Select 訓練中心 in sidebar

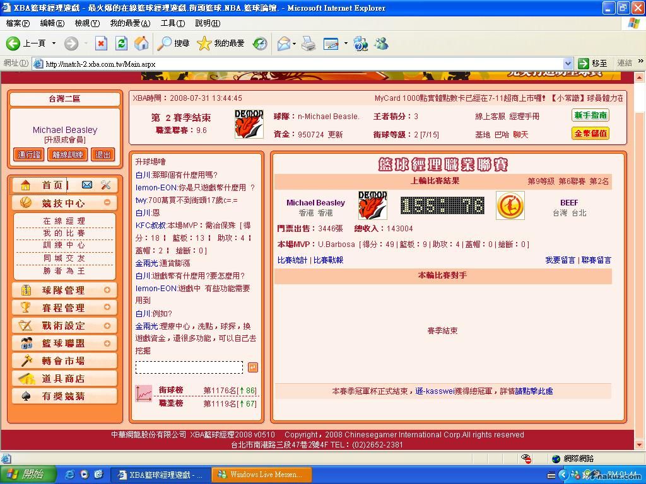(x=64, y=245)
